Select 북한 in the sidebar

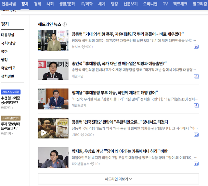click(4, 51)
